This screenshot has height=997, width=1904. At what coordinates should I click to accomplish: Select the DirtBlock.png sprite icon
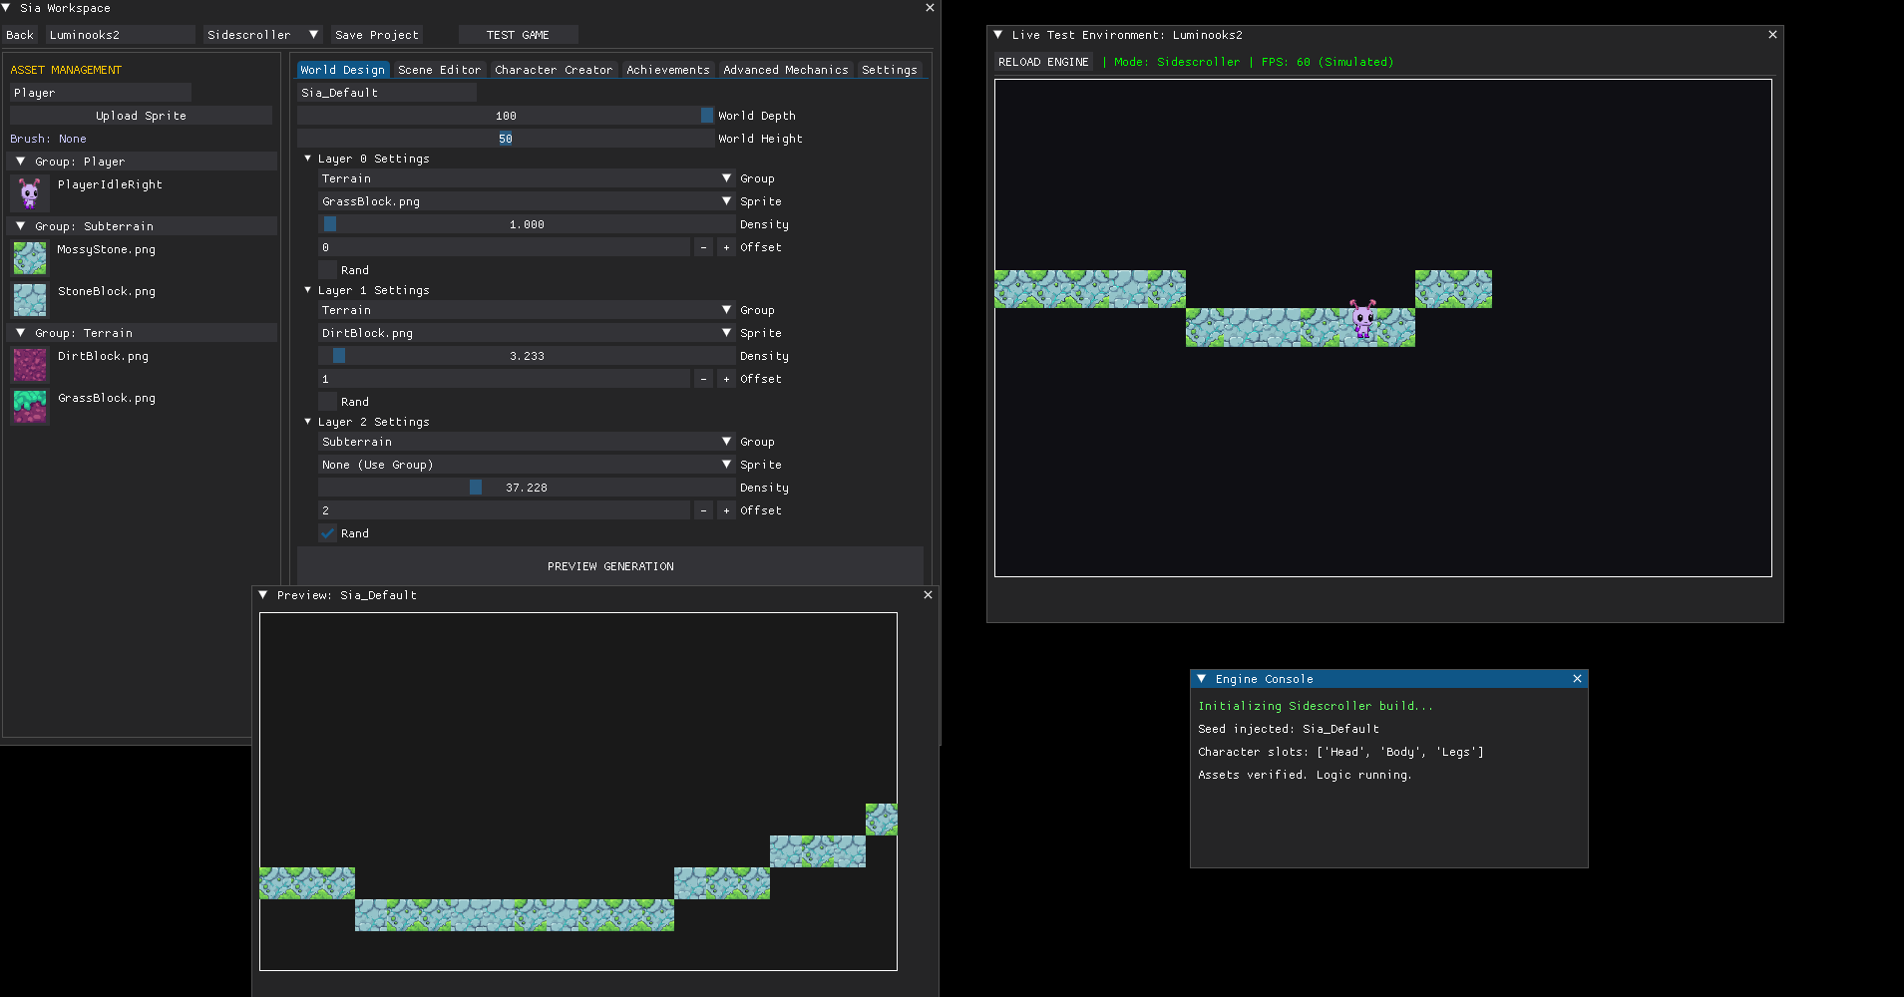click(x=30, y=365)
